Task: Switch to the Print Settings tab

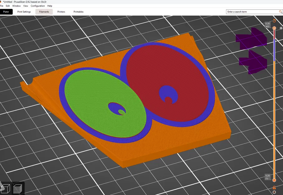Action: pyautogui.click(x=24, y=12)
